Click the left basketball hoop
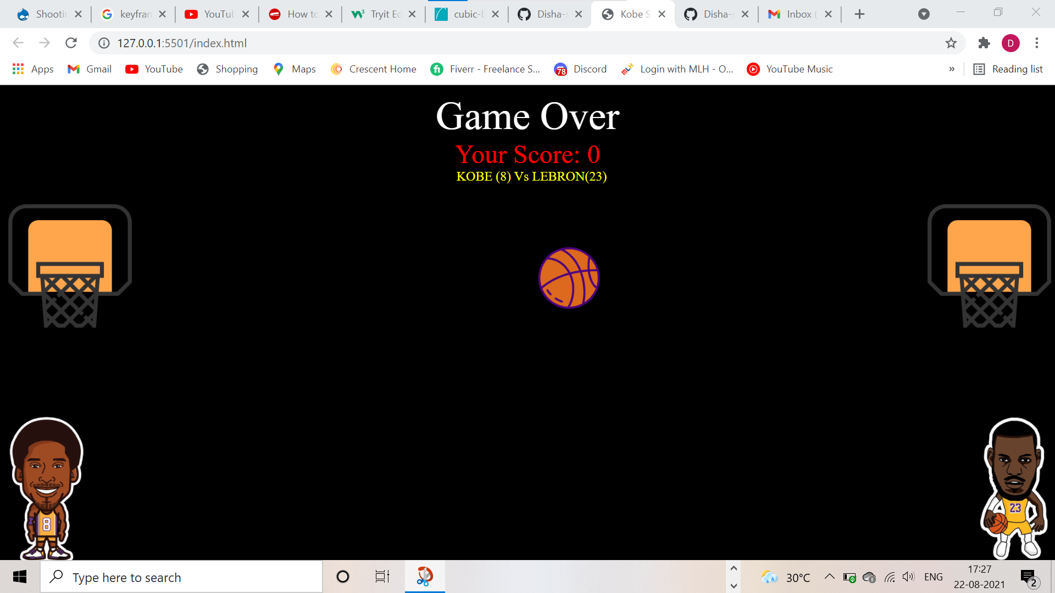Screen dimensions: 1055x593 pos(70,266)
